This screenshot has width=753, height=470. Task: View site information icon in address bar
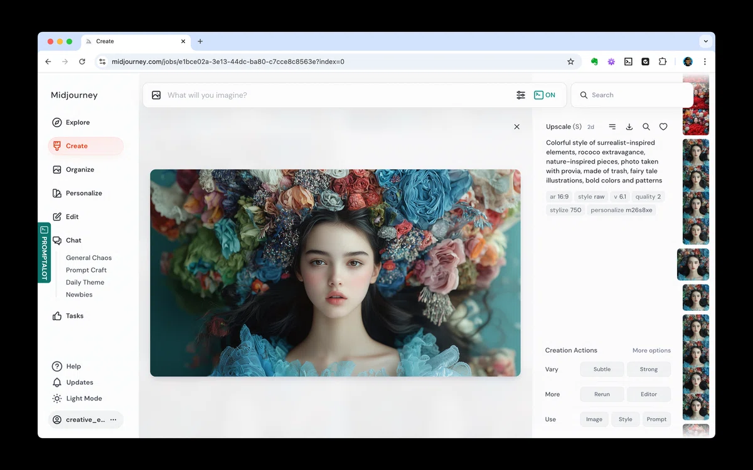(x=102, y=61)
